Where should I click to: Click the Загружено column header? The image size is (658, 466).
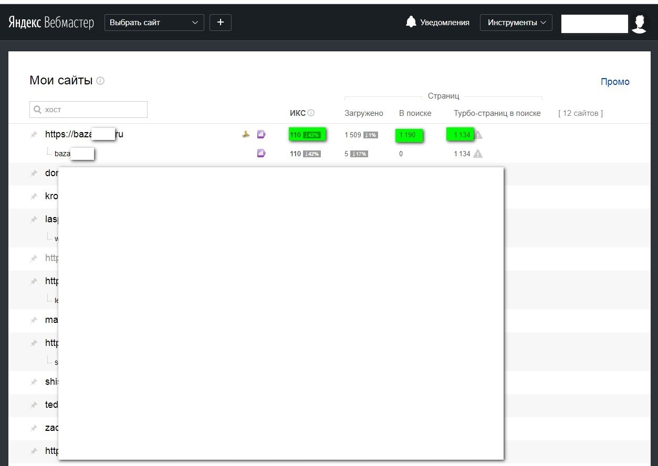tap(364, 113)
